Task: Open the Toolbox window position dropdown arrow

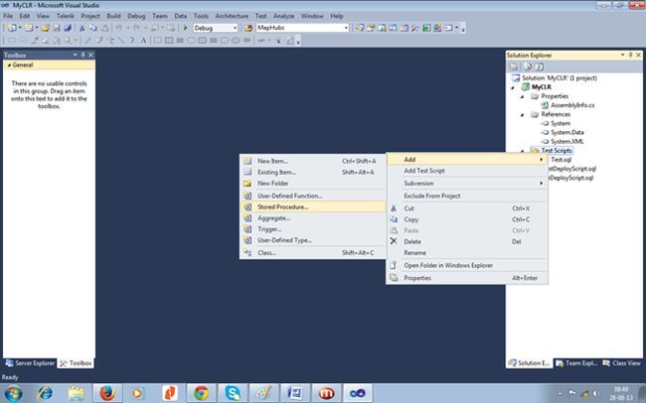Action: [75, 55]
